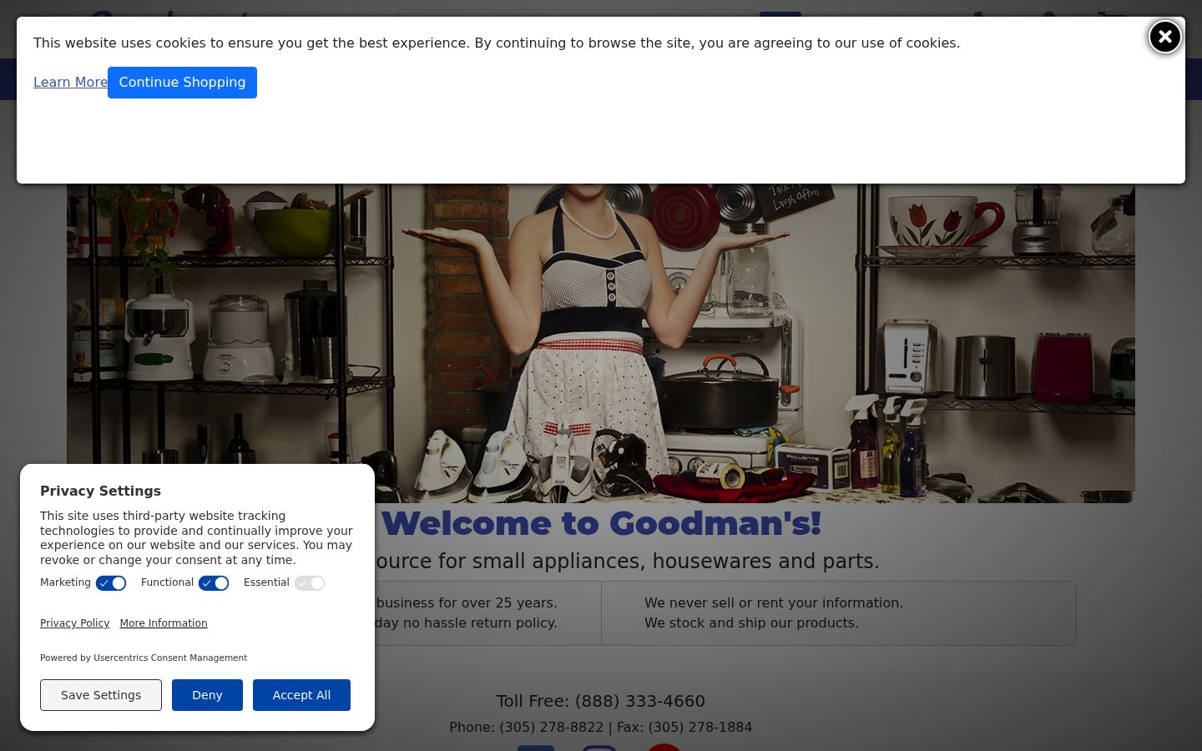This screenshot has width=1202, height=751.
Task: Click the 'Welcome to Goodman's!' heading
Action: pyautogui.click(x=601, y=523)
